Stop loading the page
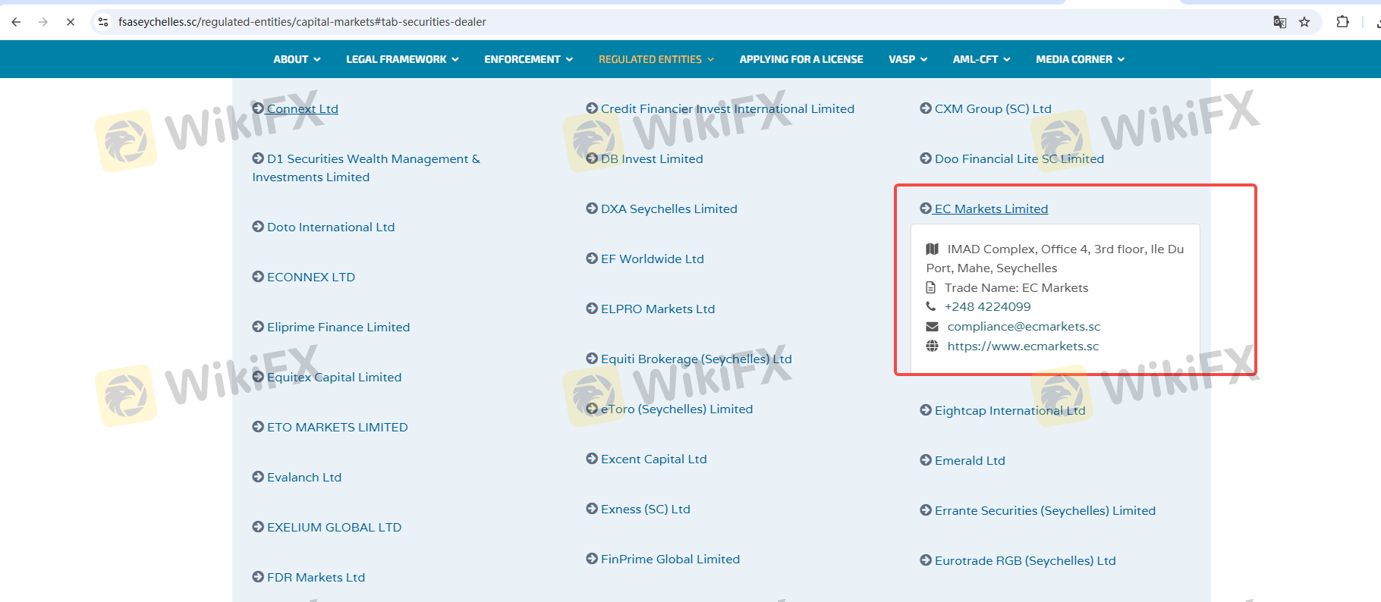Viewport: 1381px width, 602px height. coord(71,22)
